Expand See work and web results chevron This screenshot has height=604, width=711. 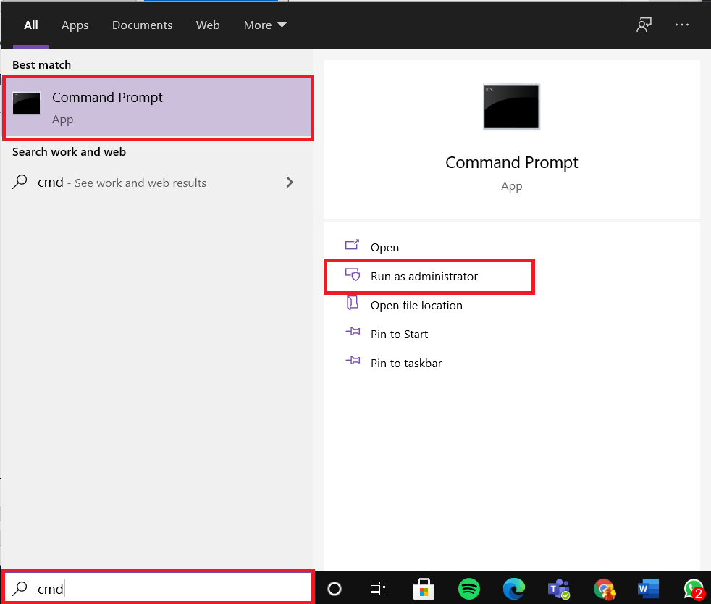290,183
